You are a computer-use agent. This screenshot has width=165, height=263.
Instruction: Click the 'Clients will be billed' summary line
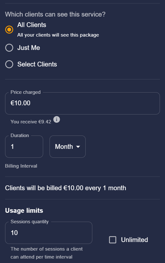click(66, 188)
